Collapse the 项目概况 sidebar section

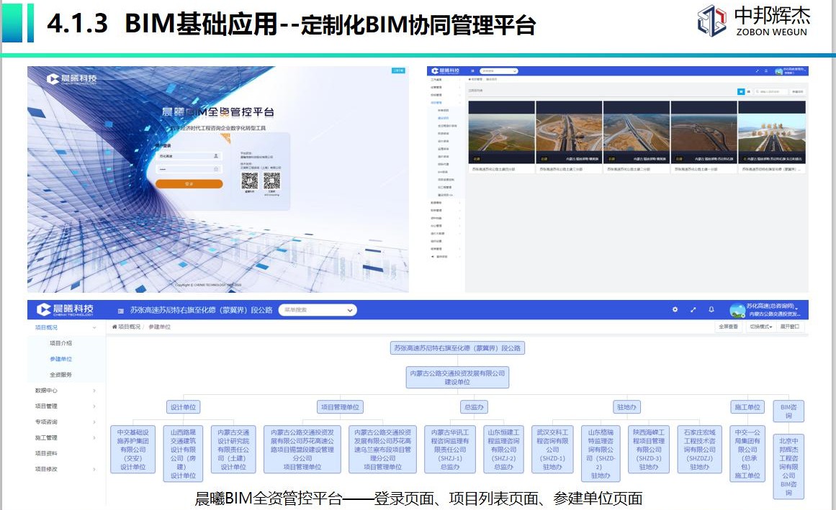click(66, 327)
